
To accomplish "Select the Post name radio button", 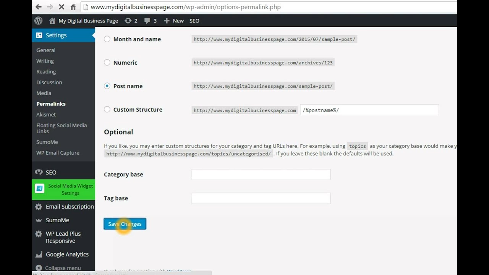I will tap(107, 86).
